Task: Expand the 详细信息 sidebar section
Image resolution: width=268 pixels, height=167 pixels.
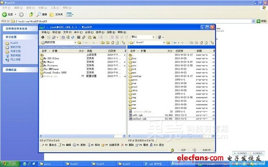Action: [21, 70]
